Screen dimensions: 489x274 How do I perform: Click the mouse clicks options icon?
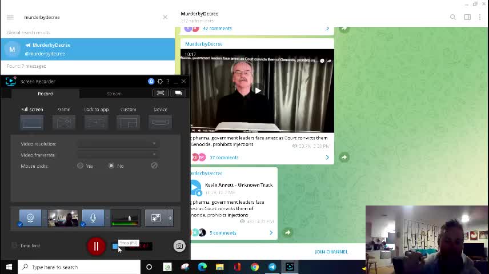(x=154, y=166)
